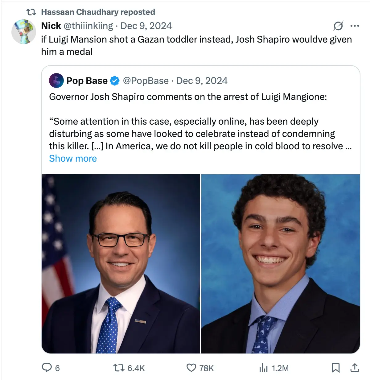The height and width of the screenshot is (380, 370).
Task: Click the Pop Base verified badge
Action: 115,81
